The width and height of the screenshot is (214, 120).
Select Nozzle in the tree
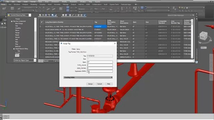17,37
